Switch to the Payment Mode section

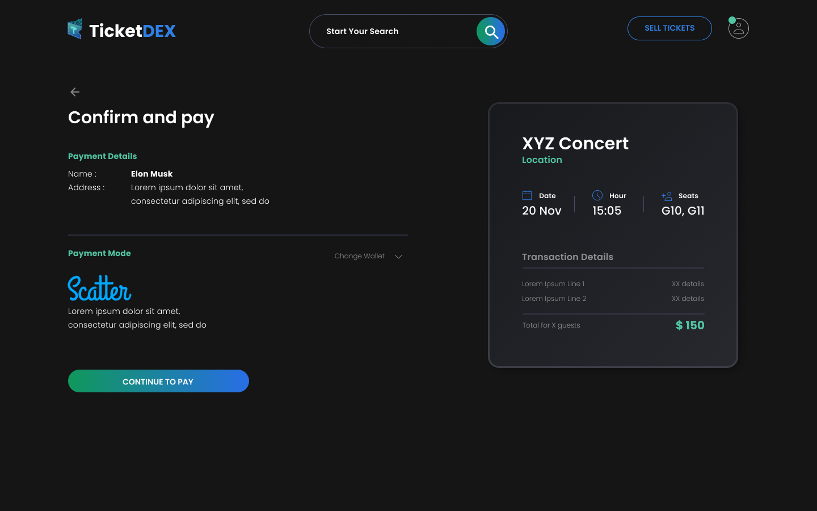click(99, 253)
